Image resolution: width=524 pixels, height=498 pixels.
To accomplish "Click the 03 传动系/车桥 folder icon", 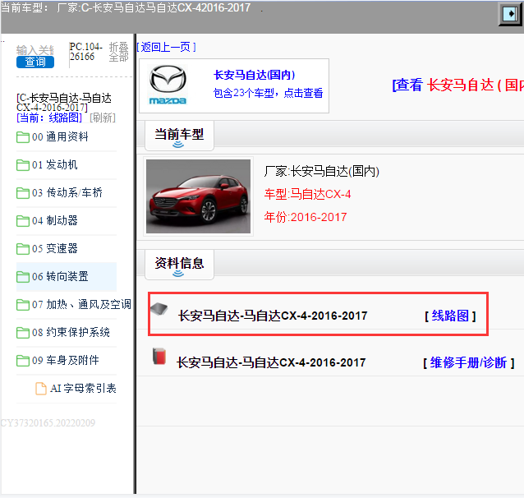I will click(x=23, y=193).
